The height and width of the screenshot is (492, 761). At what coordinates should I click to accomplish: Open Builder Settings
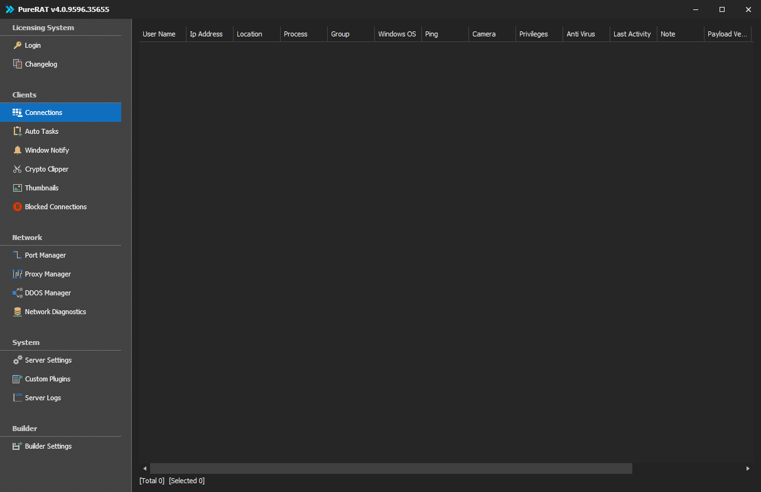click(60, 446)
